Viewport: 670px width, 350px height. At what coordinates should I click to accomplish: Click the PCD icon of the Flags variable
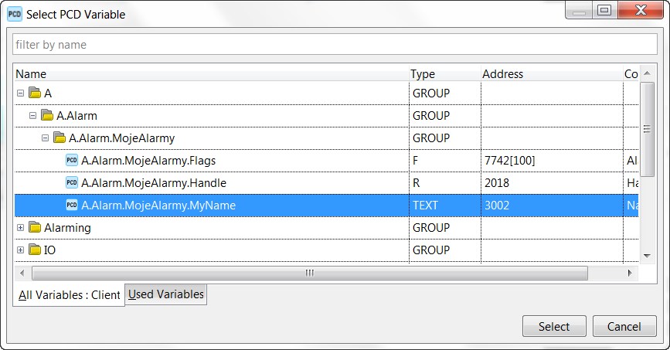coord(72,160)
